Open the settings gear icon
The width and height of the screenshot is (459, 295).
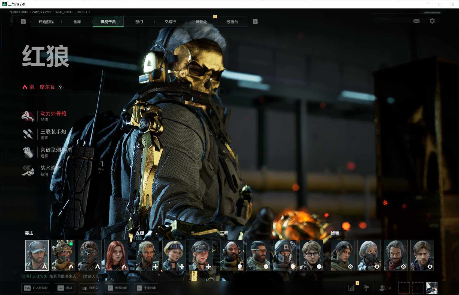click(x=432, y=21)
